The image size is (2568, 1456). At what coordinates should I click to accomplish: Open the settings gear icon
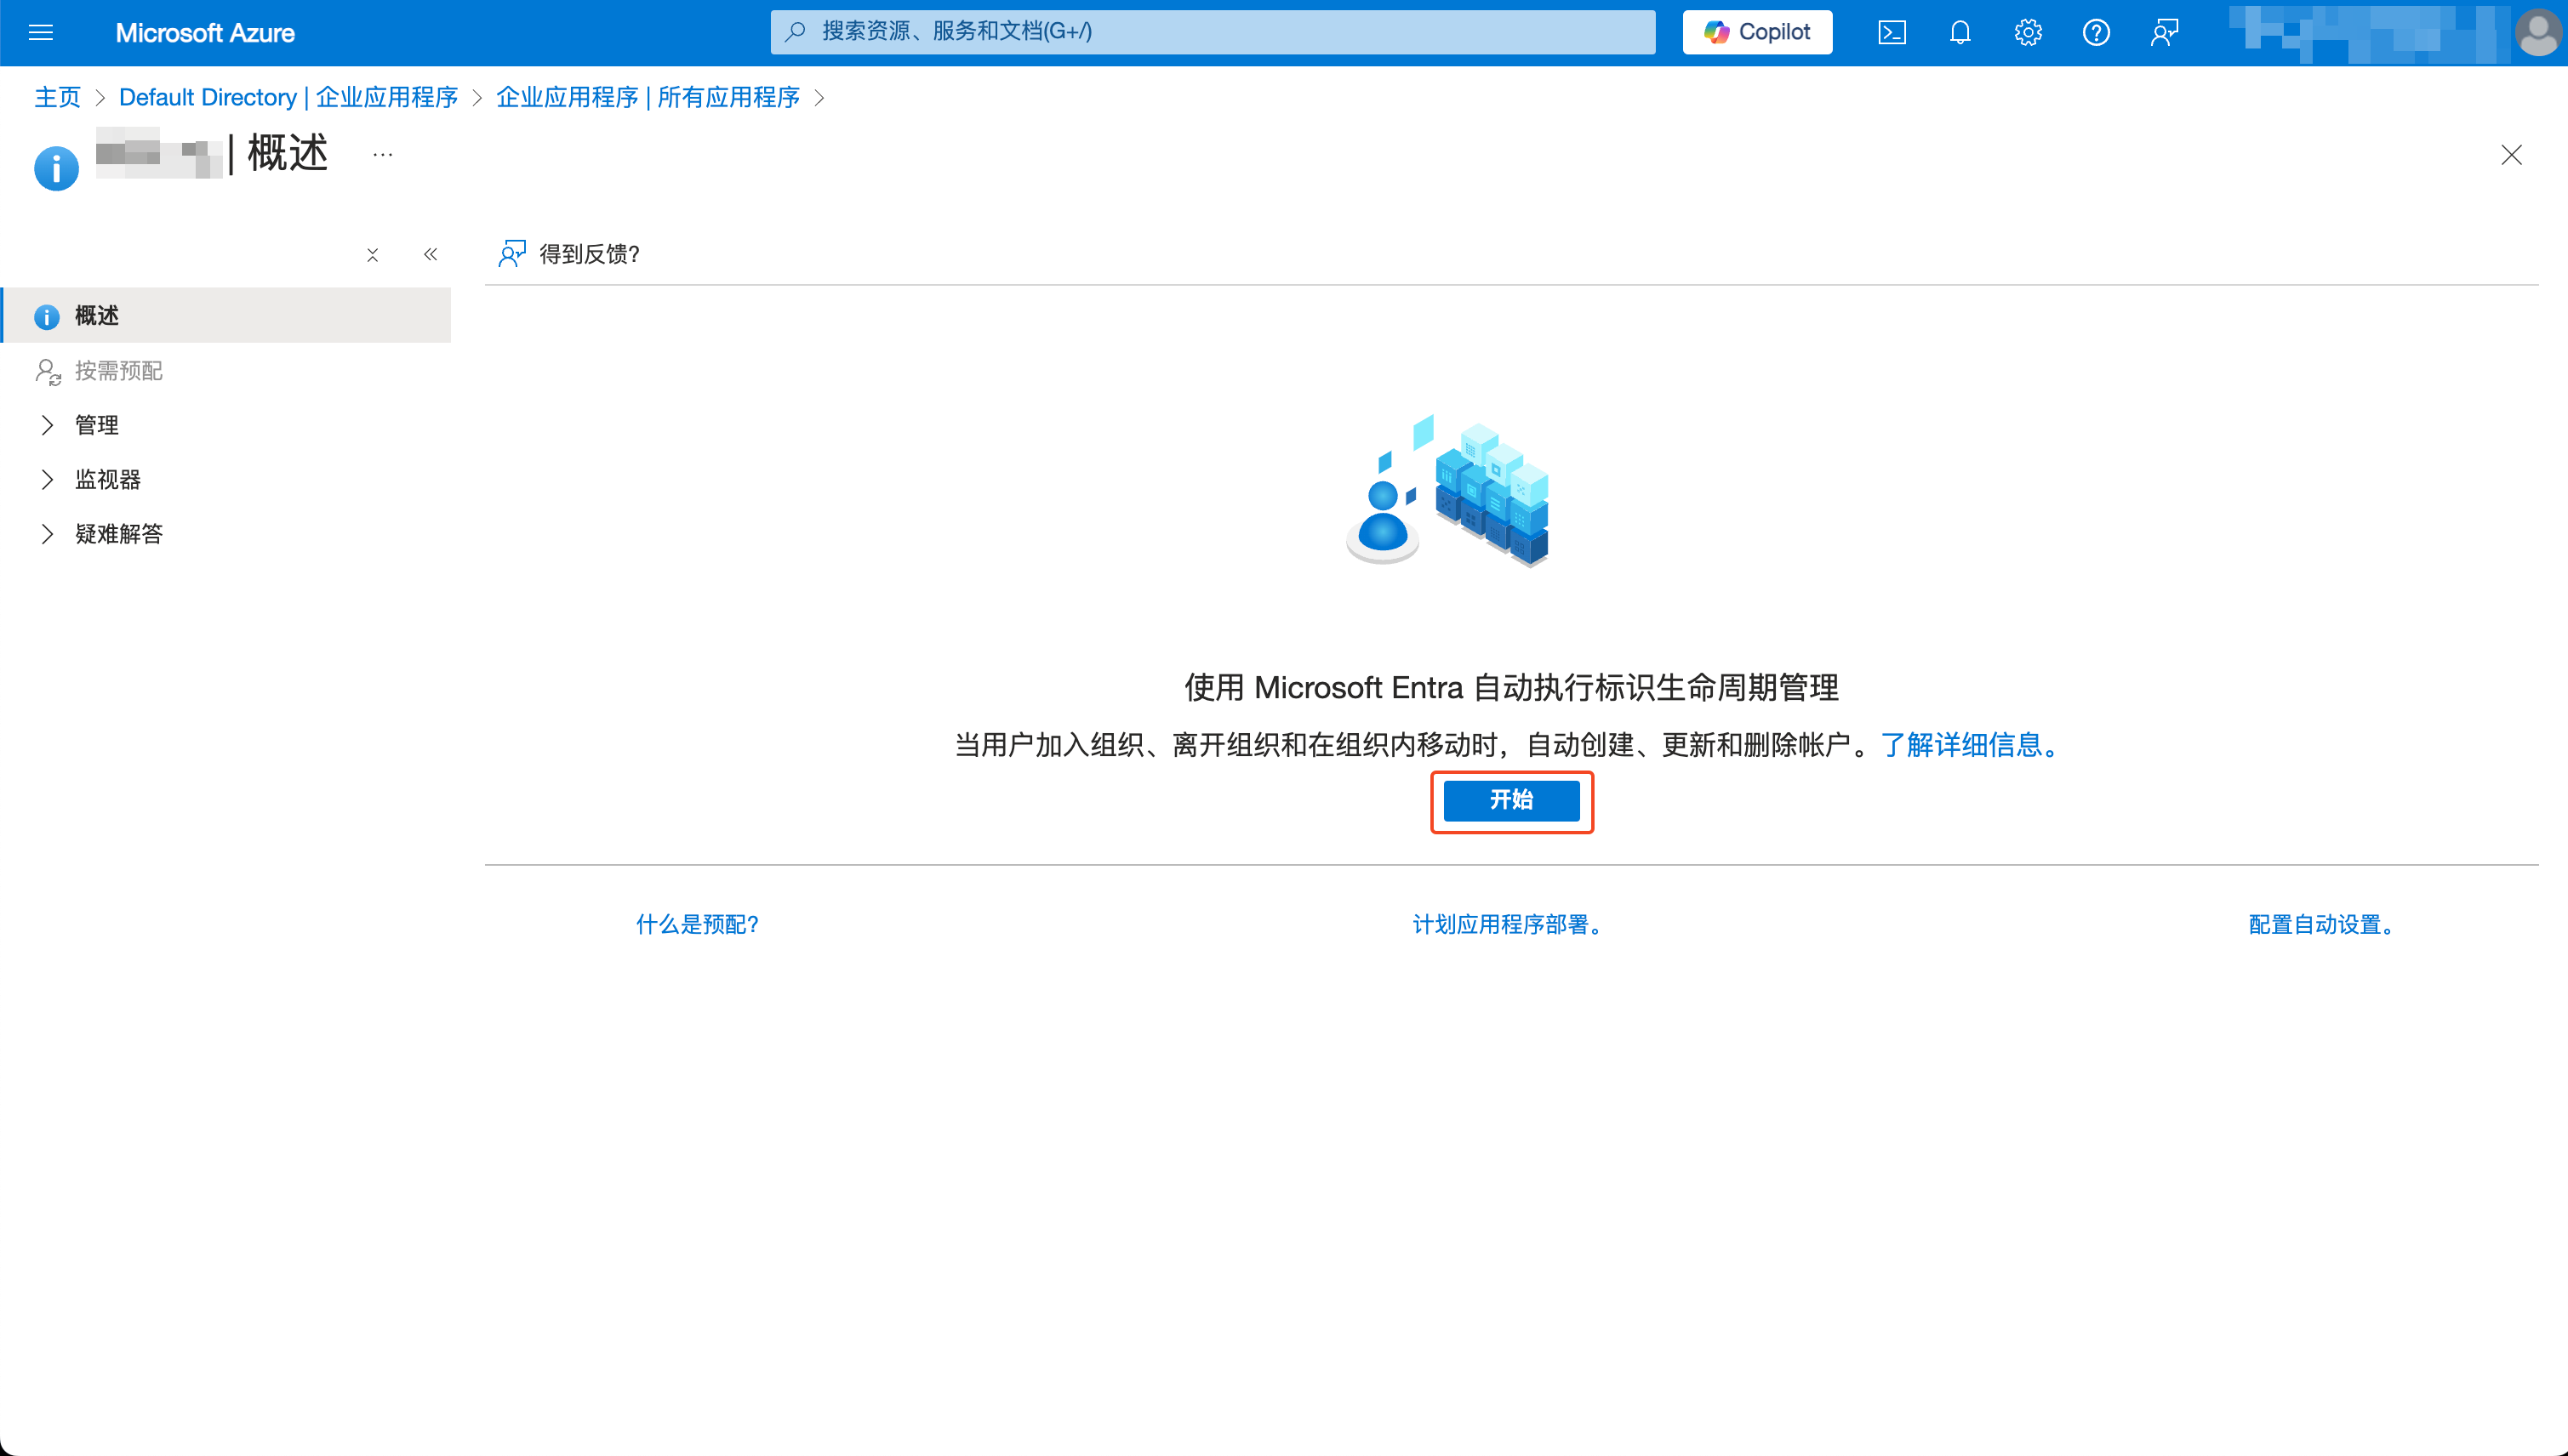coord(2027,32)
